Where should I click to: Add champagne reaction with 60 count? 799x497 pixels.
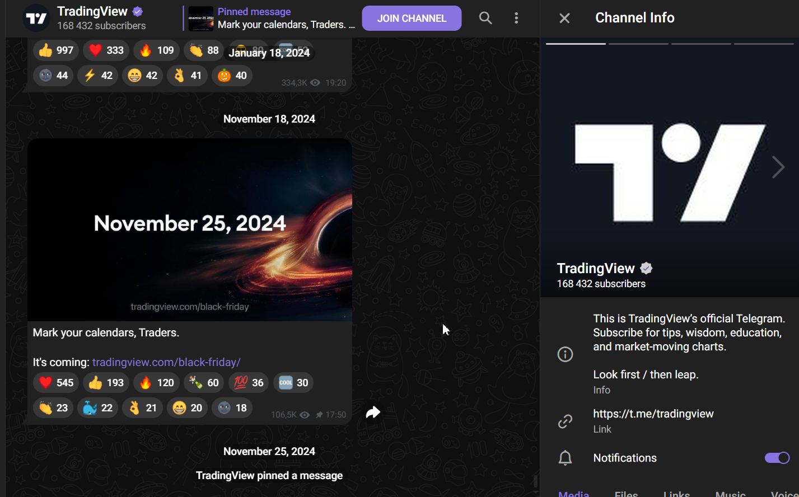click(204, 383)
